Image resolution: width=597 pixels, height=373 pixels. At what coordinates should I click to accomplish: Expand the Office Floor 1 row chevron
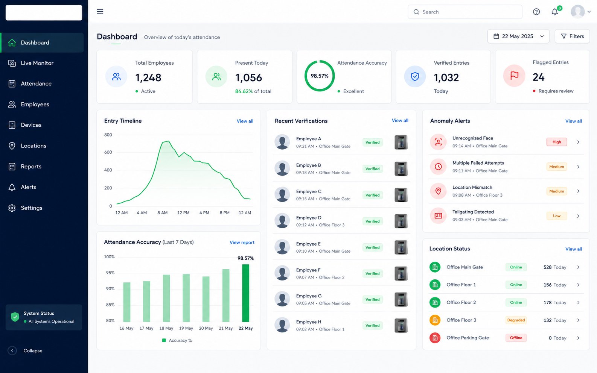578,285
